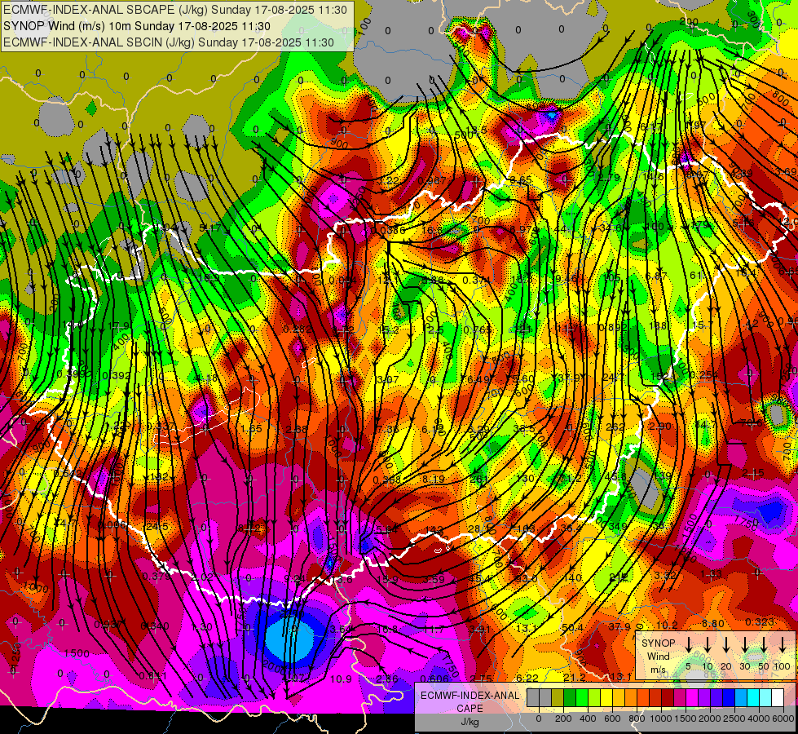Click the 21.2 value on the map
Screen dimensions: 798x734
pos(574,677)
